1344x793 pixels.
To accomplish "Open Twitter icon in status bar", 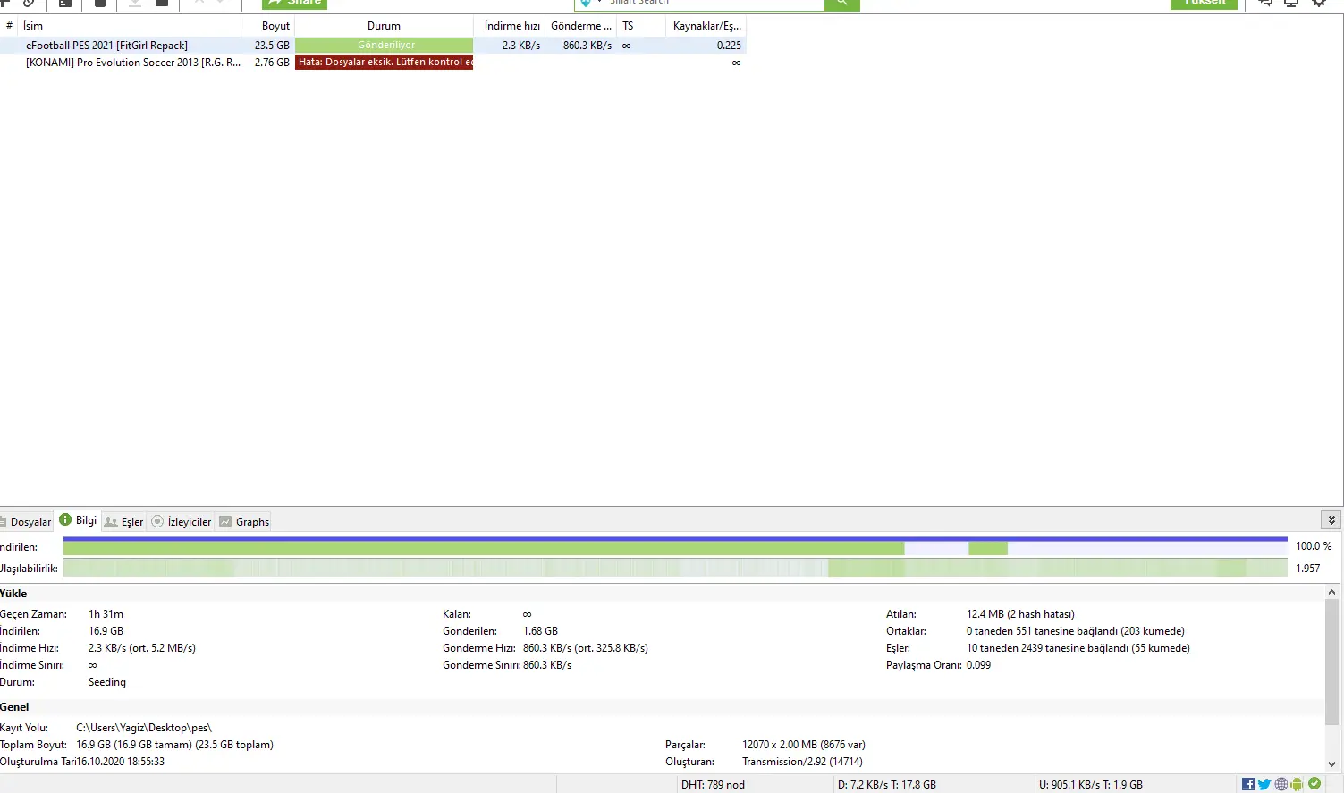I will point(1264,784).
